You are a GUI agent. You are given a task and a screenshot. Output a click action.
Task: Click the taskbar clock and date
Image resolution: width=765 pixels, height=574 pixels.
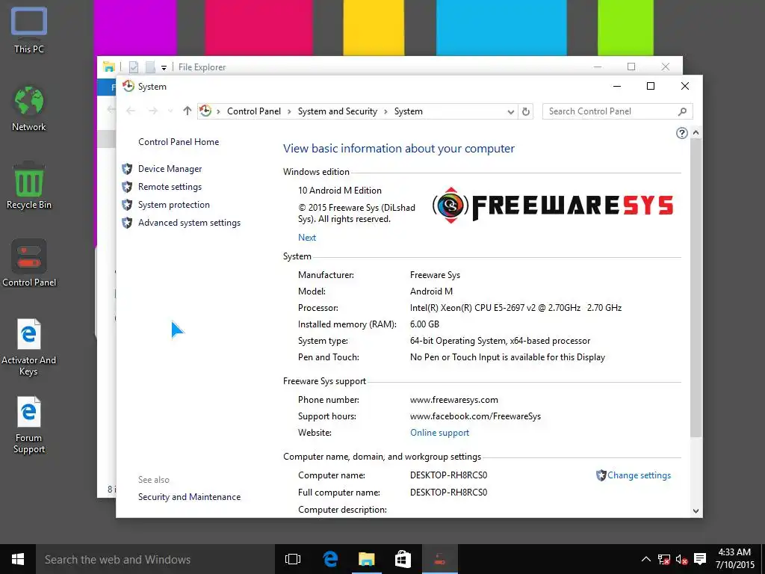point(734,559)
